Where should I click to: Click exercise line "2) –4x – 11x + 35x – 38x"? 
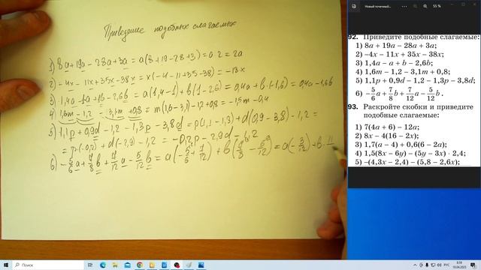click(x=400, y=54)
